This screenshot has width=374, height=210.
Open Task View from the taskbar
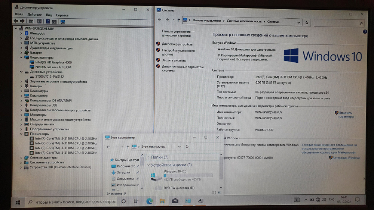tap(136, 202)
